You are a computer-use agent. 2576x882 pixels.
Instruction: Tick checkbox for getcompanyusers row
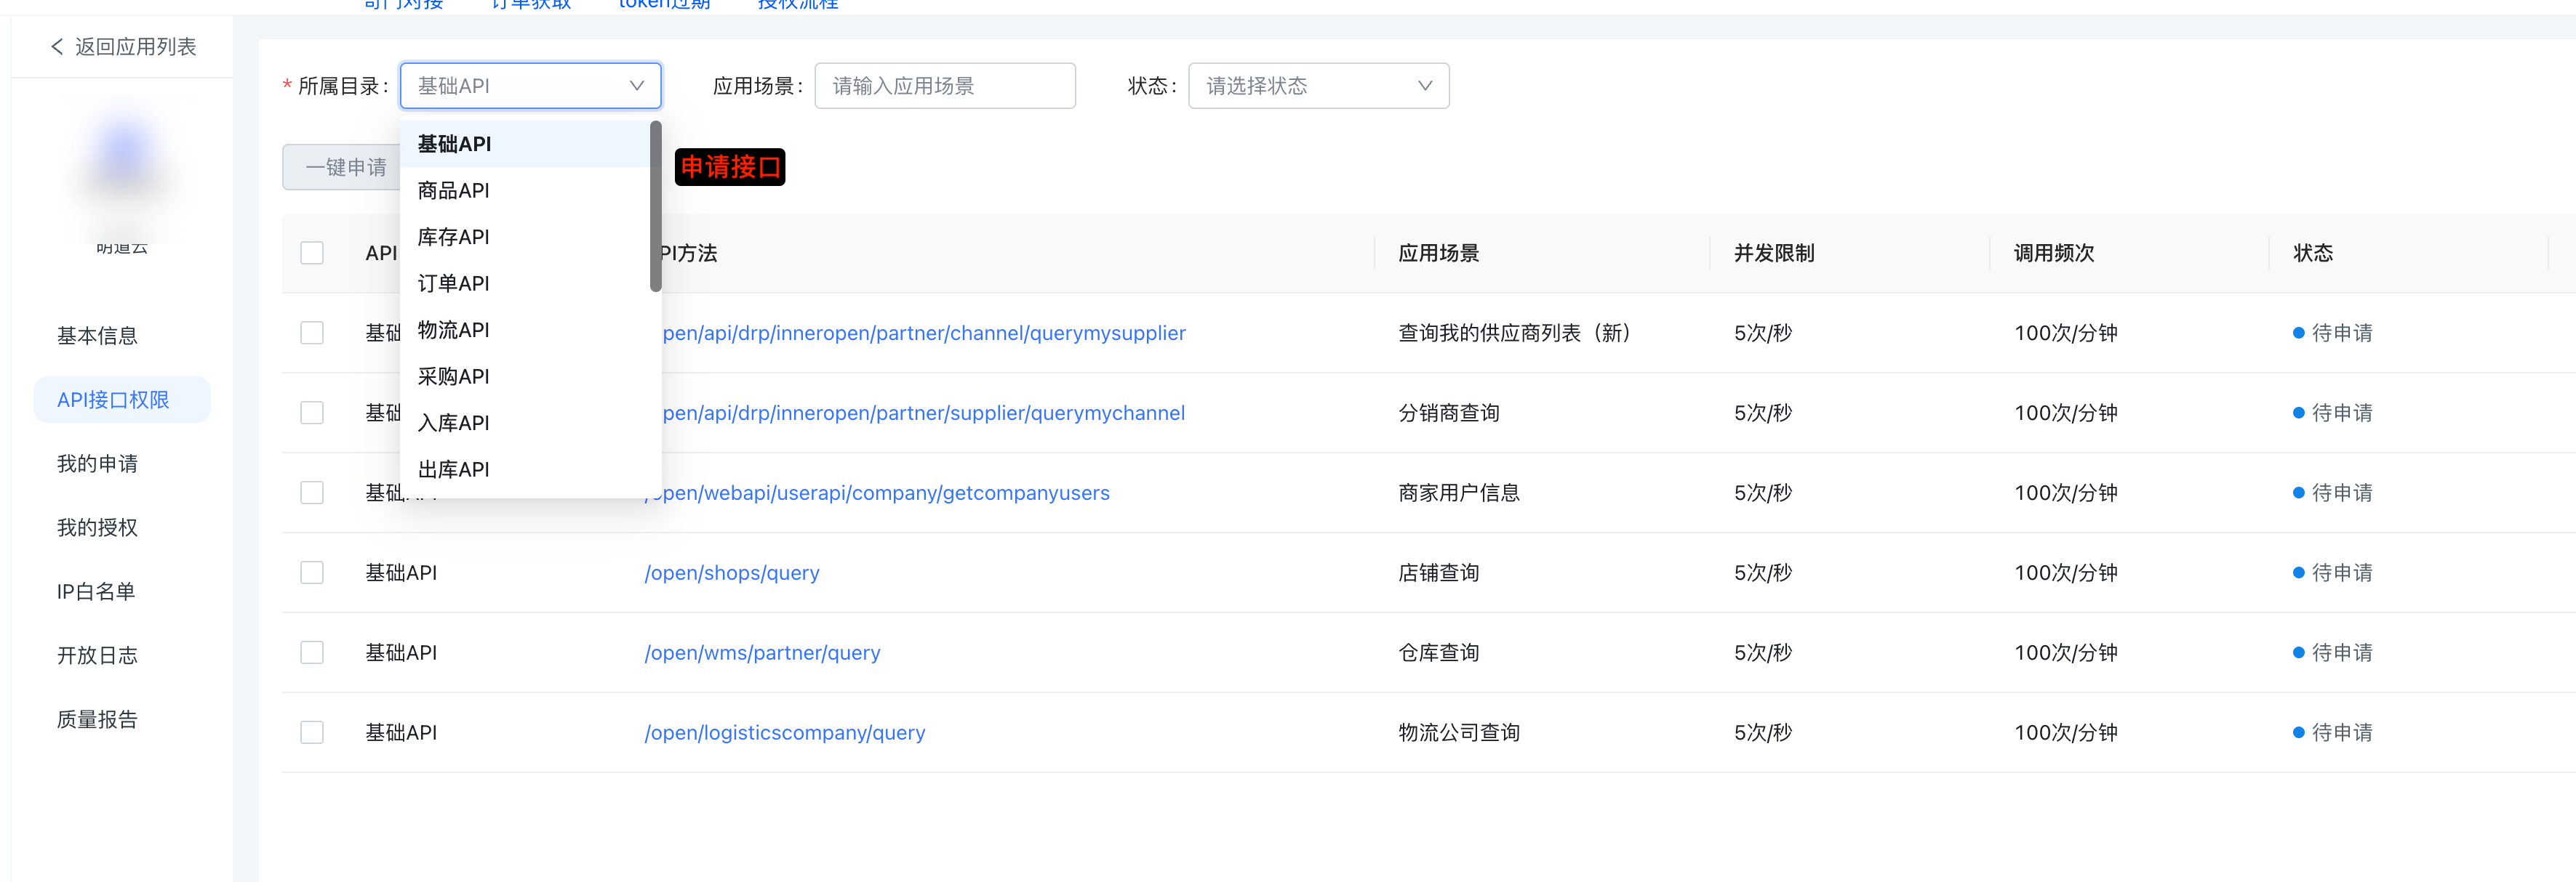(312, 493)
